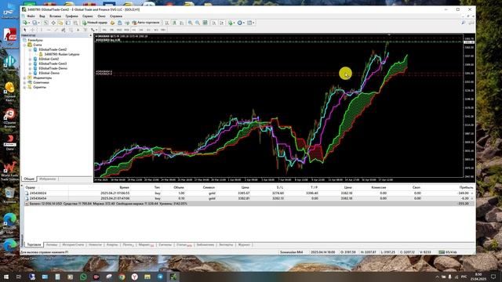Click the Terminal panel toolbar icon
Screen dimensions: 502x282
(68, 23)
